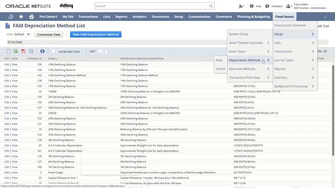Expand Asset Types submenu arrow
The width and height of the screenshot is (335, 188).
pos(268,51)
